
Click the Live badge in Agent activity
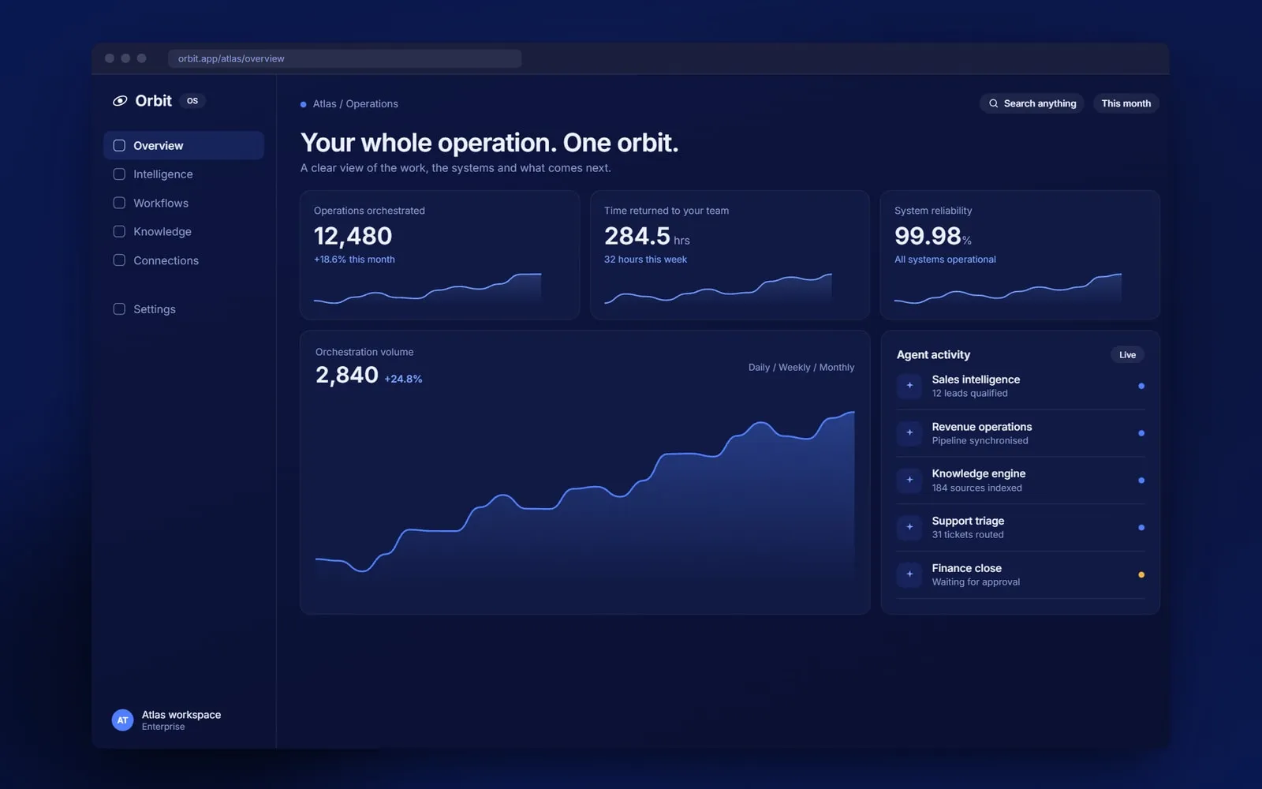point(1127,355)
